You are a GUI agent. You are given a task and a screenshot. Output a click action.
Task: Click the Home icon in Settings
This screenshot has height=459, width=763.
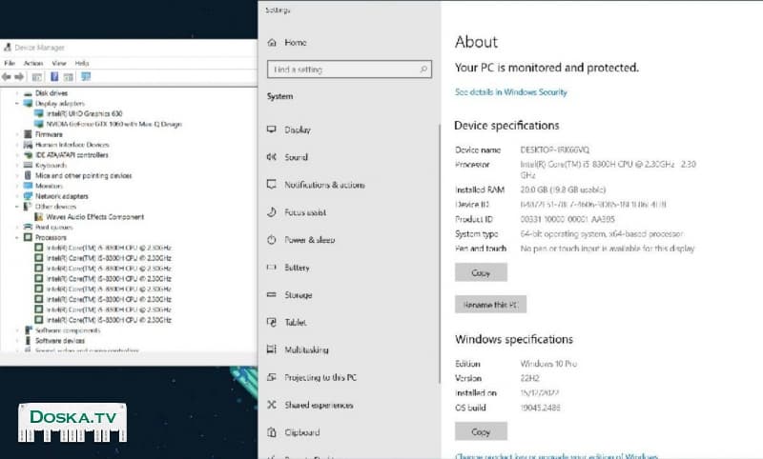272,43
